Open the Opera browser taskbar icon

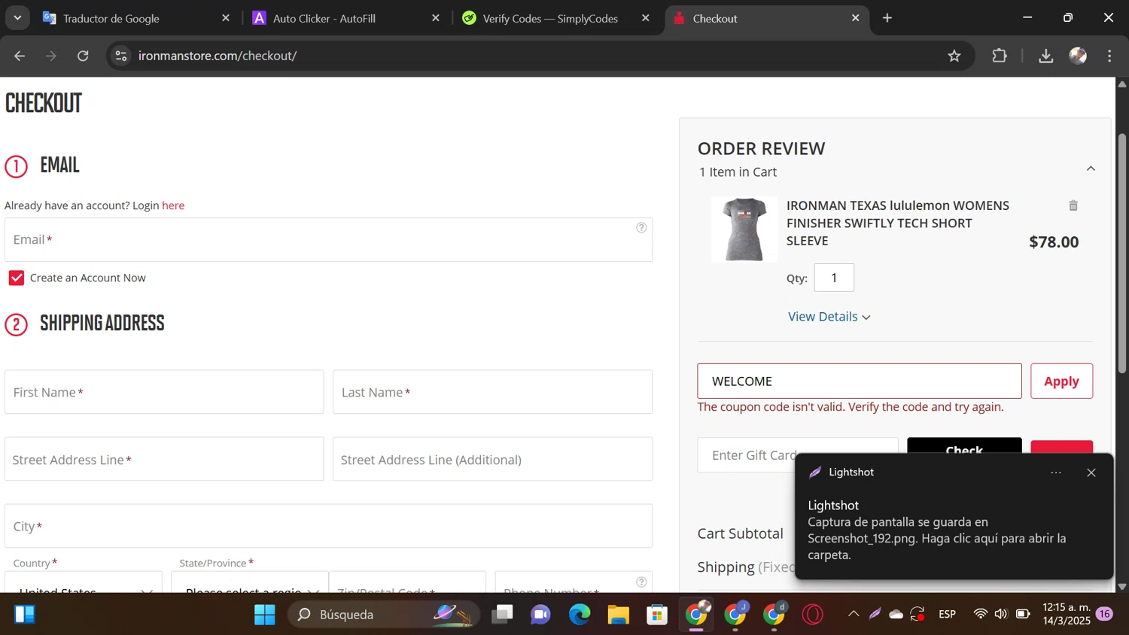pos(813,615)
